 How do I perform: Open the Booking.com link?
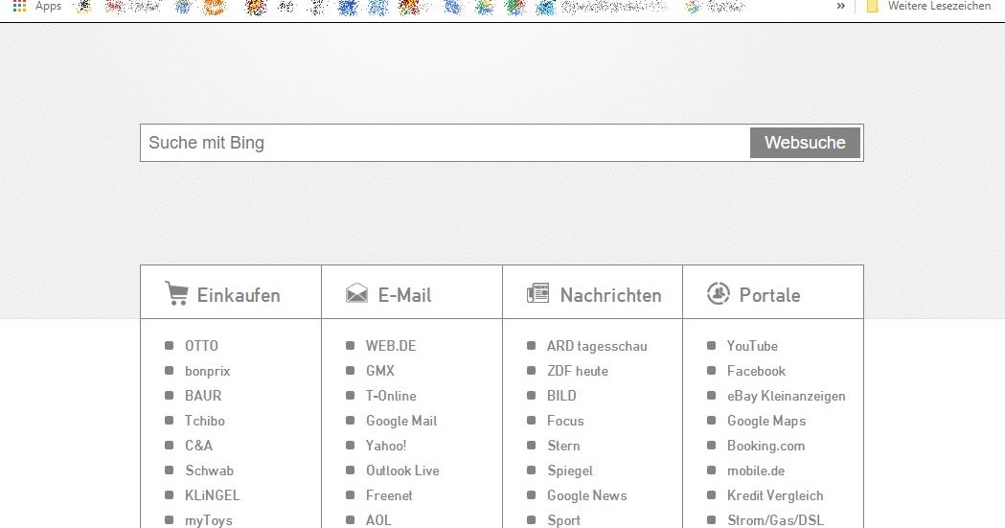pos(765,446)
